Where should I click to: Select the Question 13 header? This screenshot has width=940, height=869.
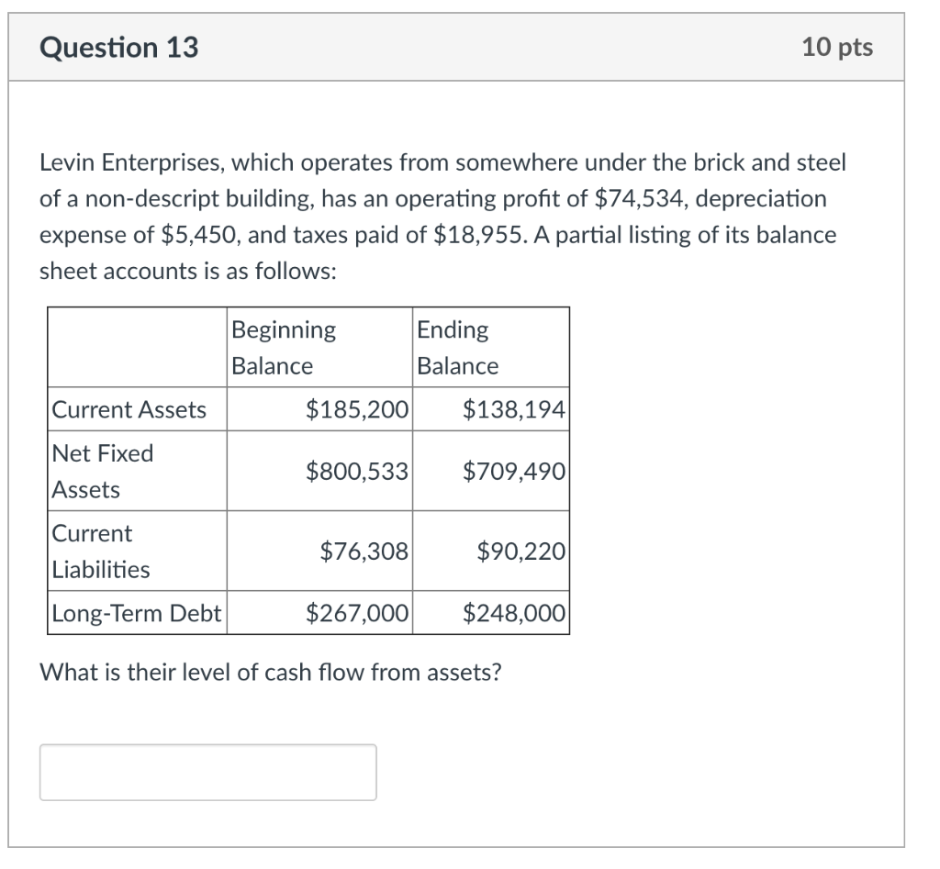pyautogui.click(x=115, y=46)
